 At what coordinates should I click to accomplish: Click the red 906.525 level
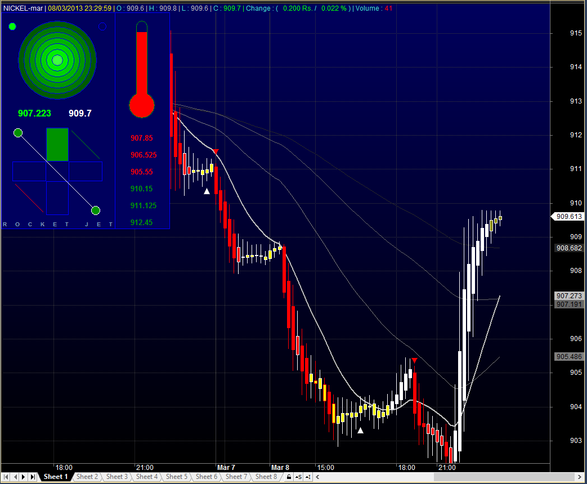coord(144,155)
